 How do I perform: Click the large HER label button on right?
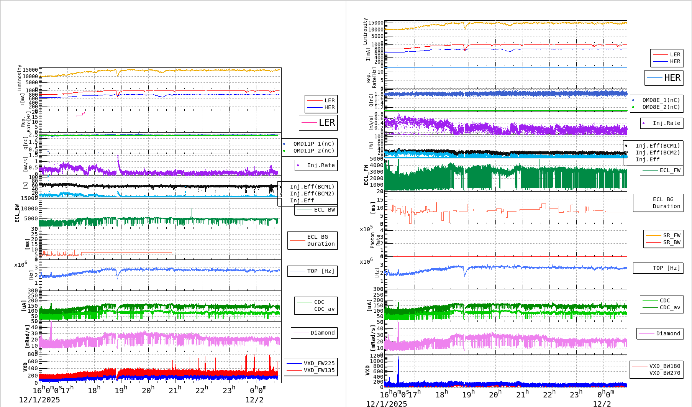[x=664, y=78]
